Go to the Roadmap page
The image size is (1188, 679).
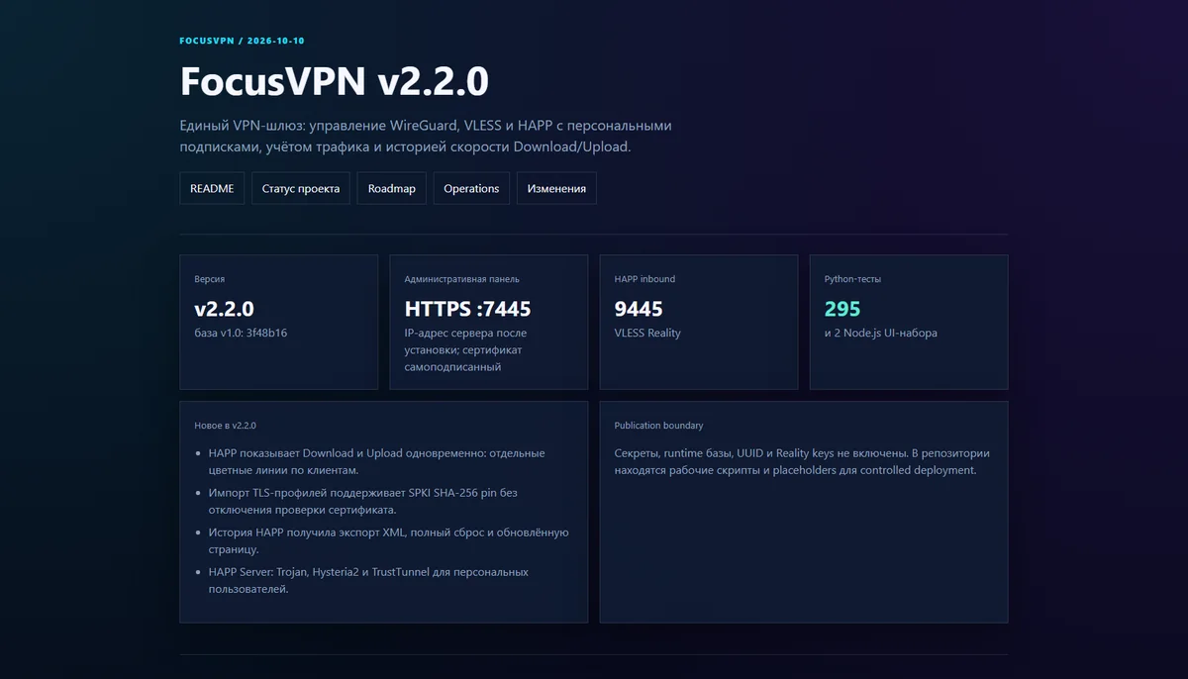[x=392, y=188]
